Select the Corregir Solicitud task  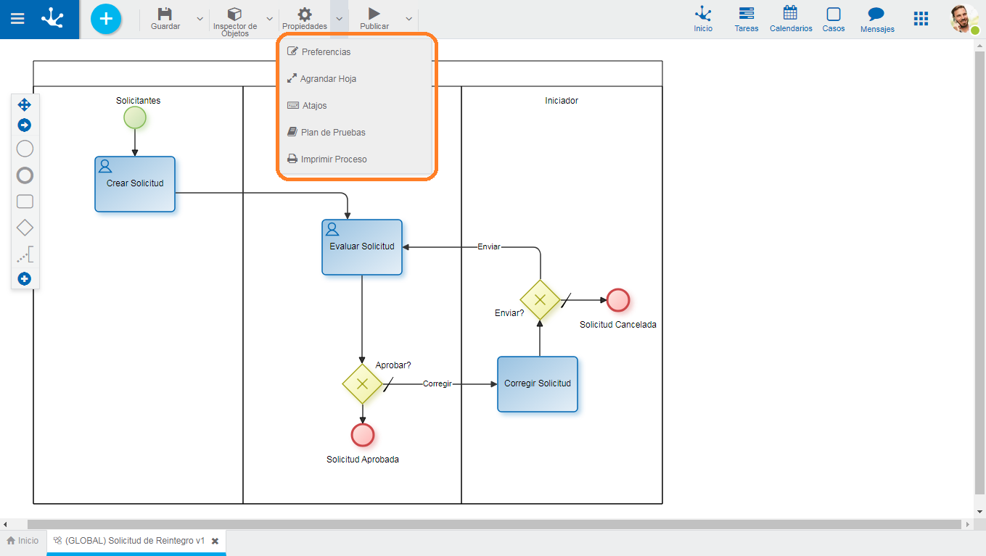point(538,384)
